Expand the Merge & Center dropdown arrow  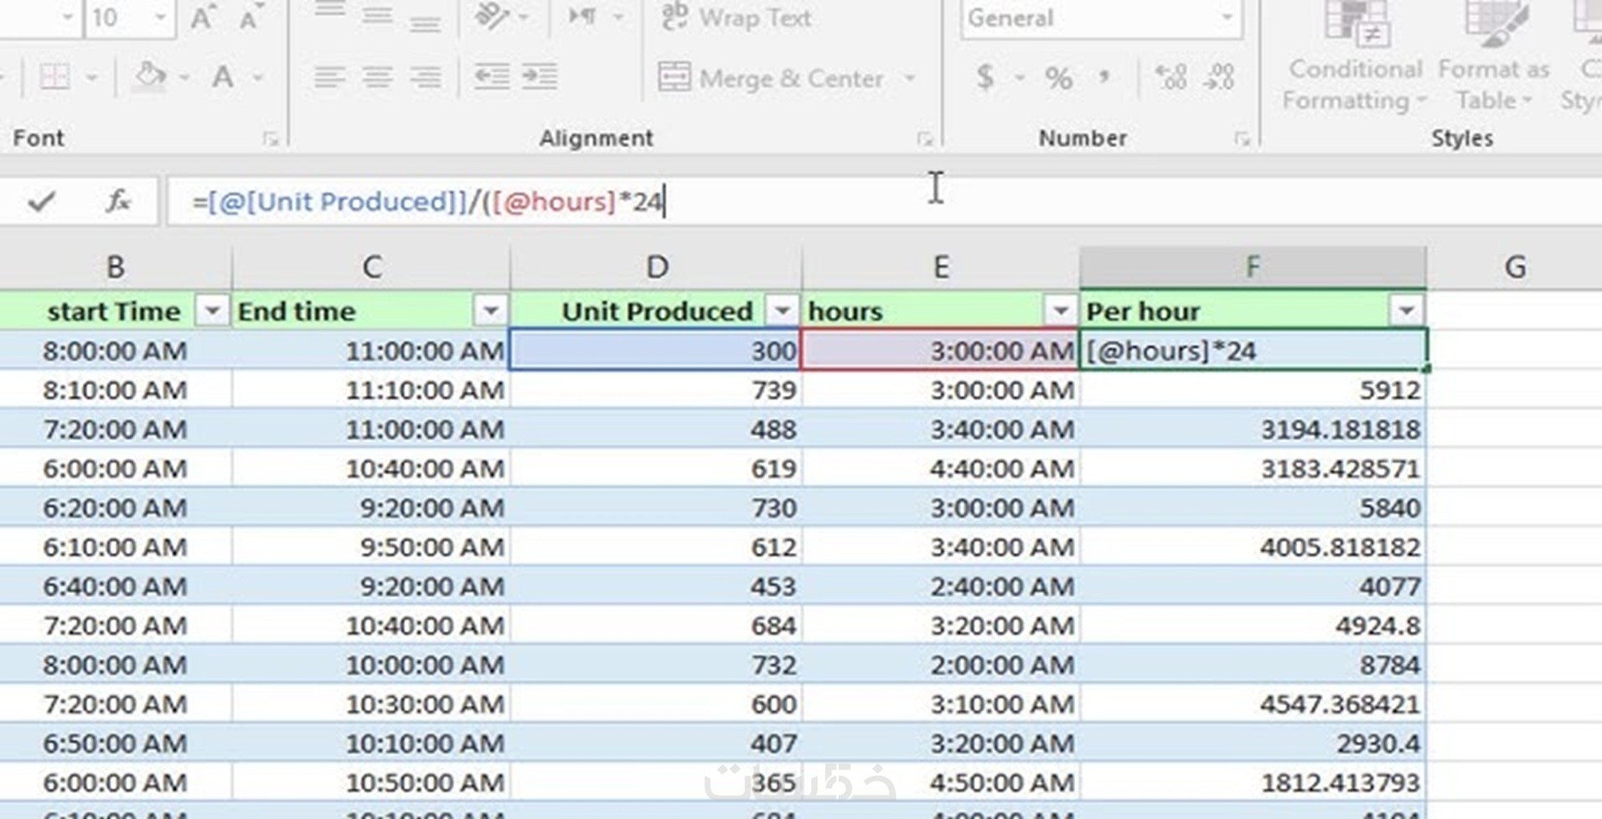pyautogui.click(x=910, y=79)
